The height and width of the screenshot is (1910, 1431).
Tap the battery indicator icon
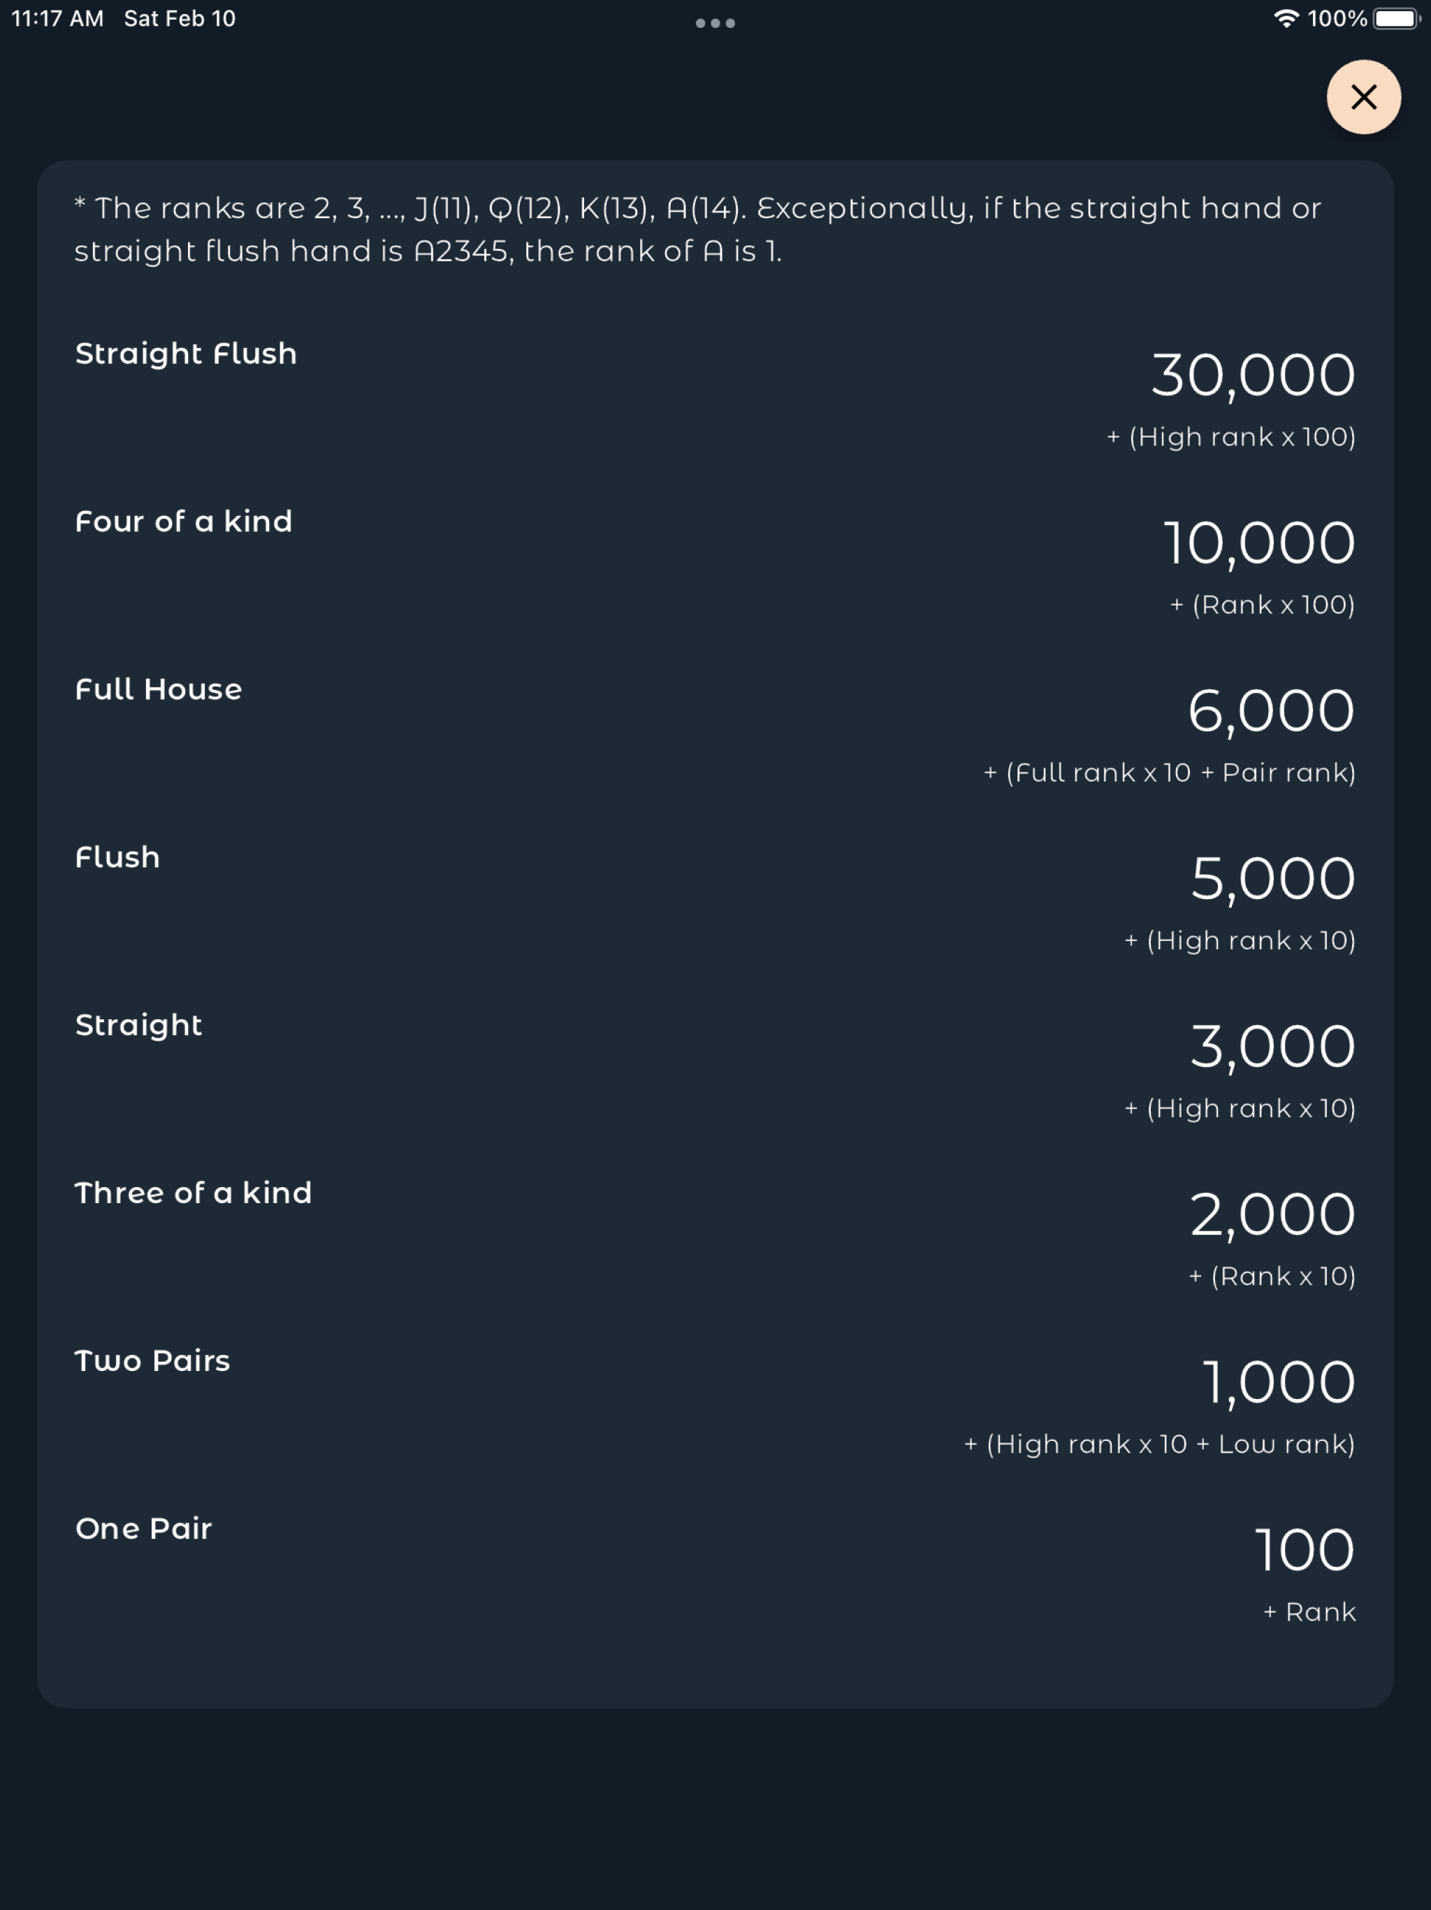(1395, 19)
